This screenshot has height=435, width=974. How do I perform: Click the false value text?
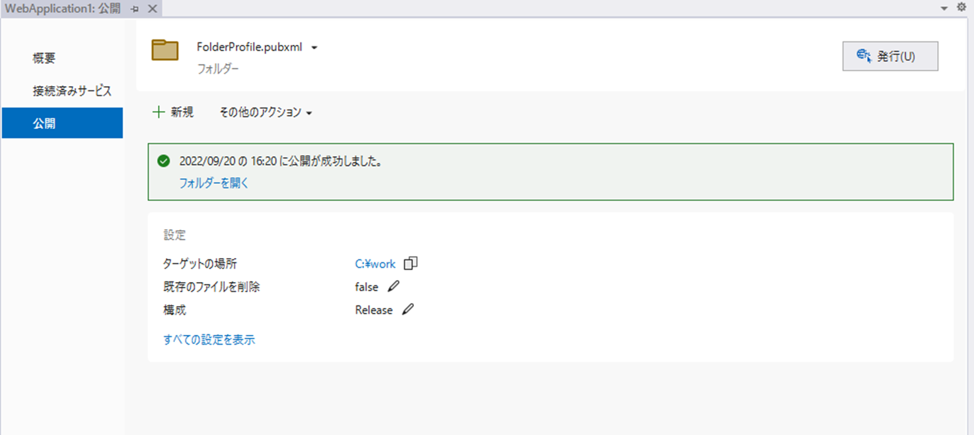coord(367,287)
